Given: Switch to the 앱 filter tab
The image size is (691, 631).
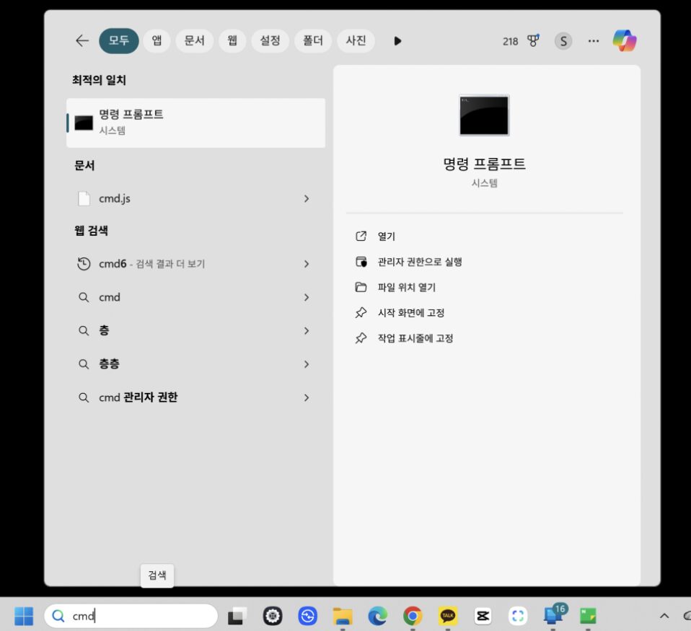Looking at the screenshot, I should click(157, 41).
